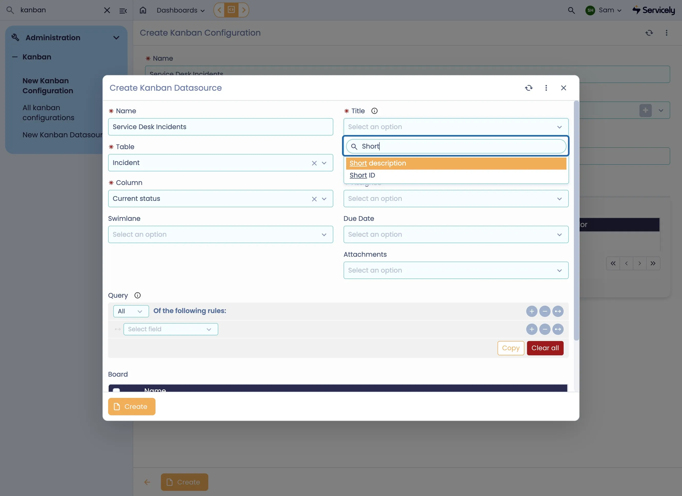Click the plus button in the background form field

pyautogui.click(x=645, y=110)
